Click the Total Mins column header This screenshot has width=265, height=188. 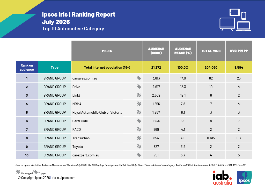point(211,51)
